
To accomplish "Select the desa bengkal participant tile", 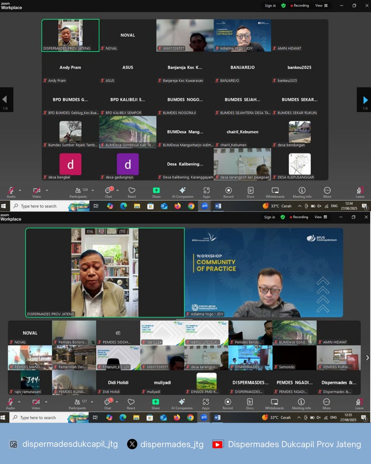I will click(70, 164).
